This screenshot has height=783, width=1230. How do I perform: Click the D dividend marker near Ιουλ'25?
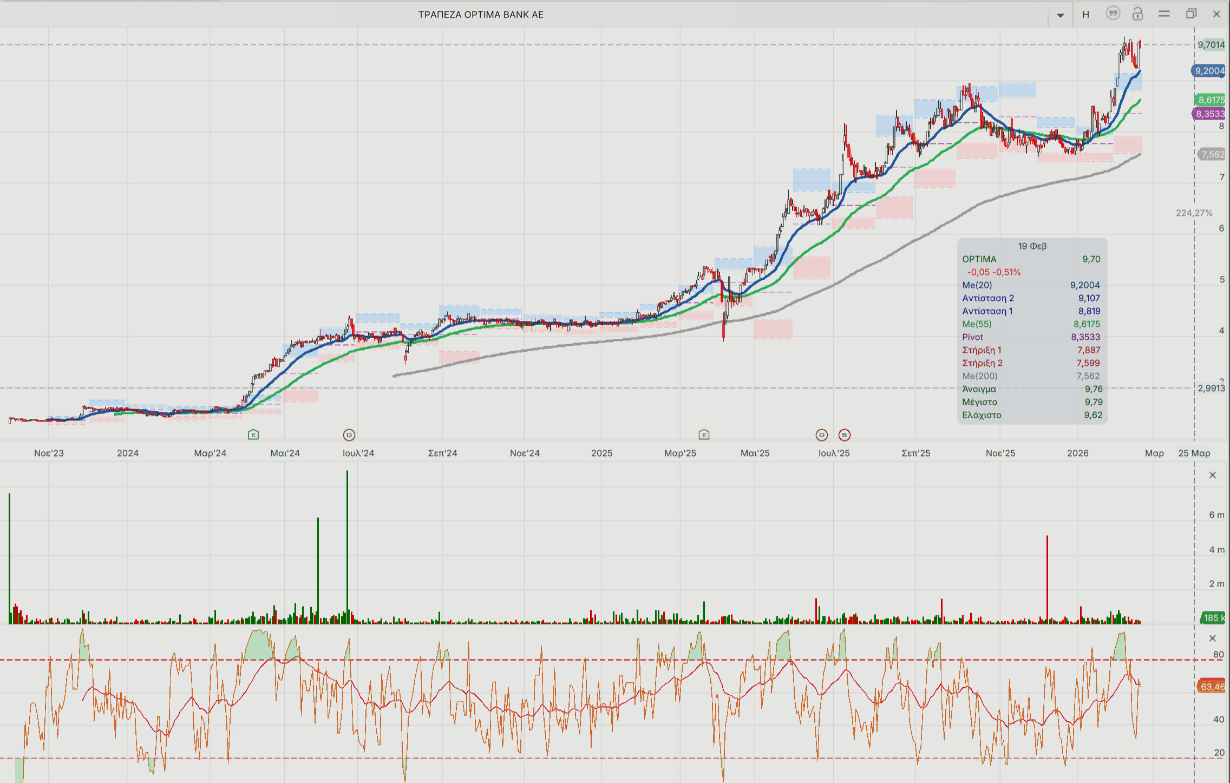point(822,435)
